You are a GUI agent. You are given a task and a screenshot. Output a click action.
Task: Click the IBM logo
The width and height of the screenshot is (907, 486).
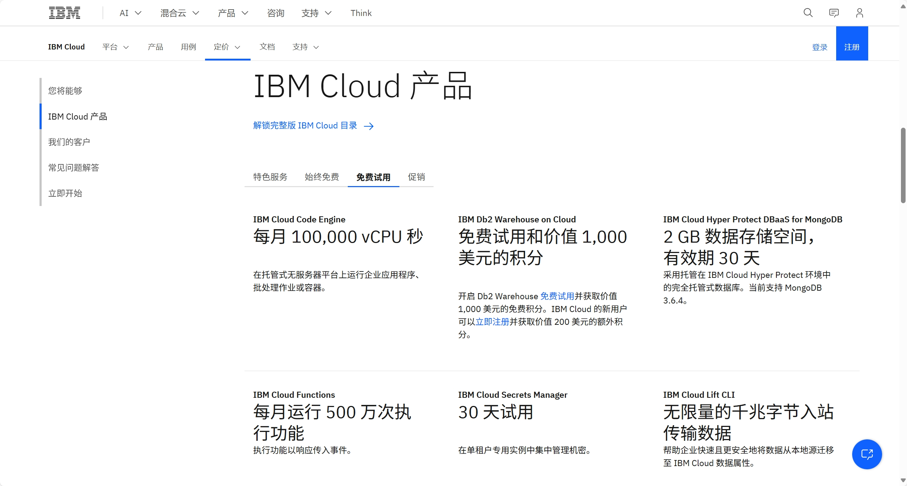click(x=64, y=13)
